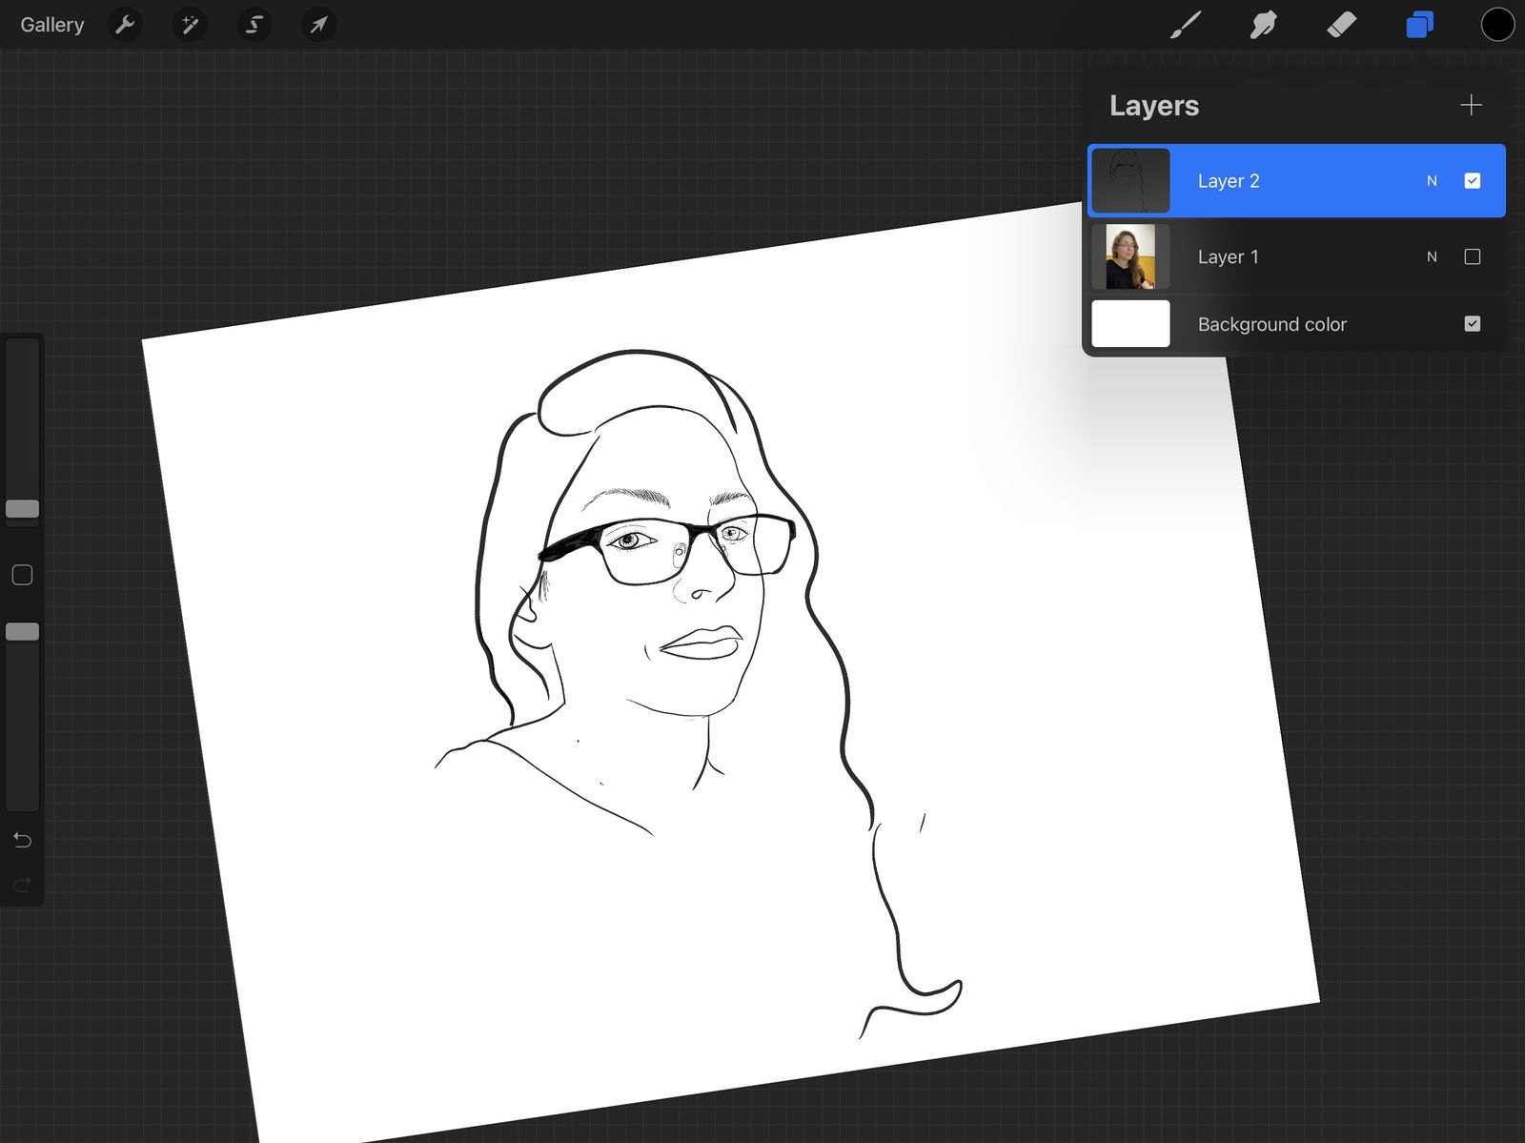Add a new layer with plus icon
The image size is (1525, 1143).
(x=1471, y=105)
